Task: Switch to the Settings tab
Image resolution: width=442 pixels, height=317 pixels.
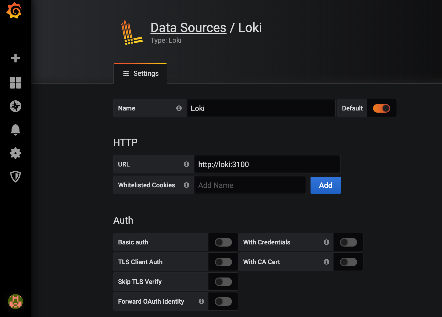Action: coord(140,73)
